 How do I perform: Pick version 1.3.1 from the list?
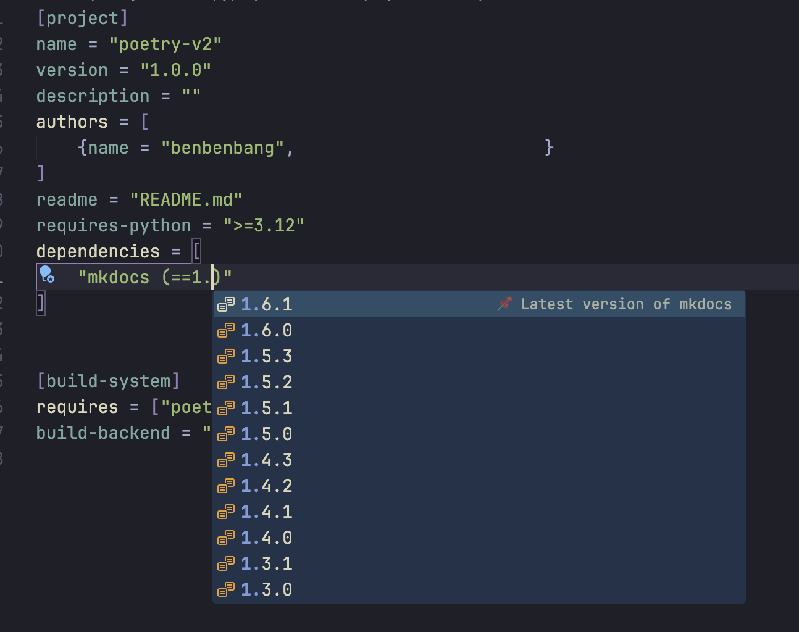[x=479, y=563]
